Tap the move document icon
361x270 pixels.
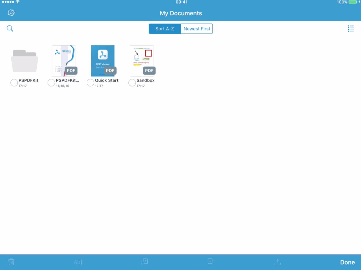tap(145, 262)
